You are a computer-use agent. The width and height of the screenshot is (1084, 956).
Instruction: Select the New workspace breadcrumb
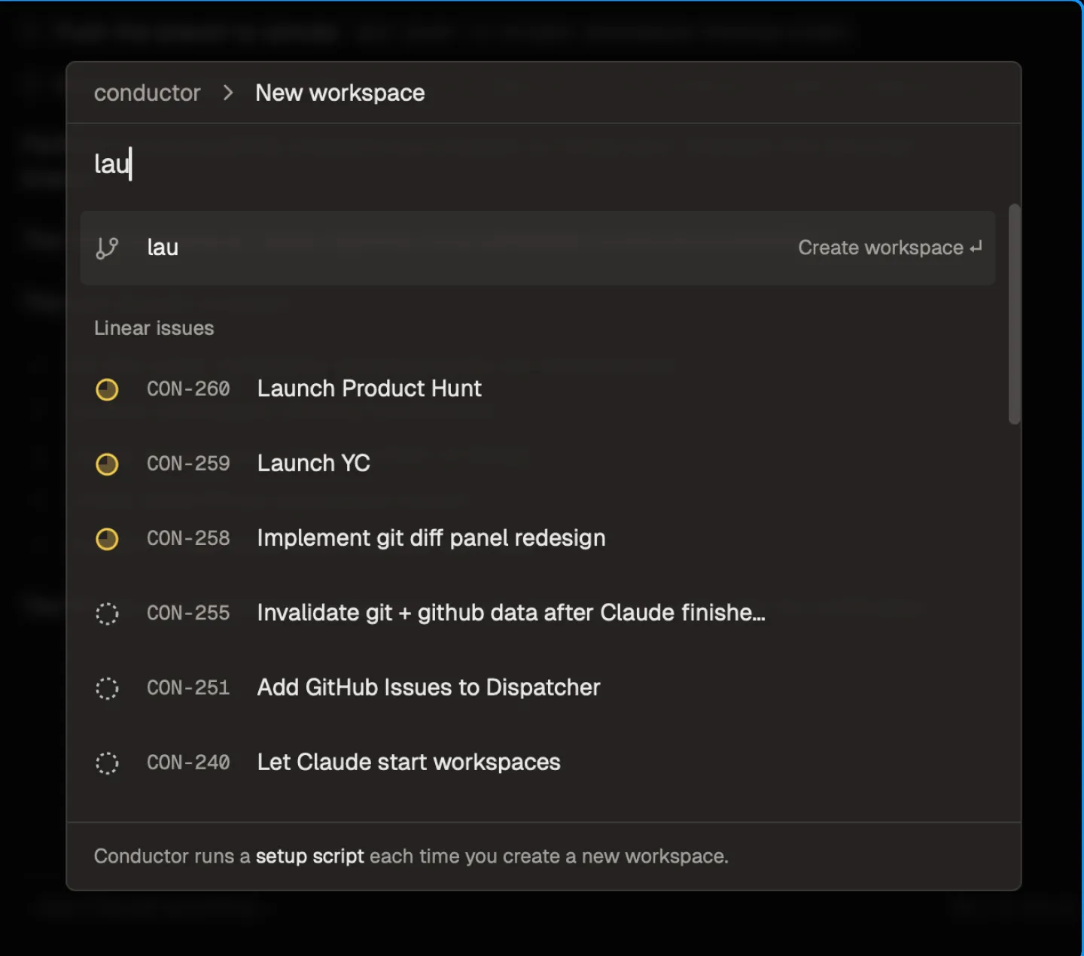click(x=340, y=93)
